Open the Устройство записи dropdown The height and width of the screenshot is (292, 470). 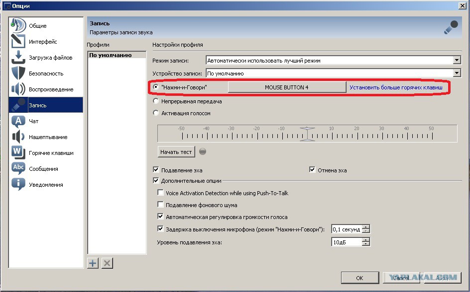[457, 73]
